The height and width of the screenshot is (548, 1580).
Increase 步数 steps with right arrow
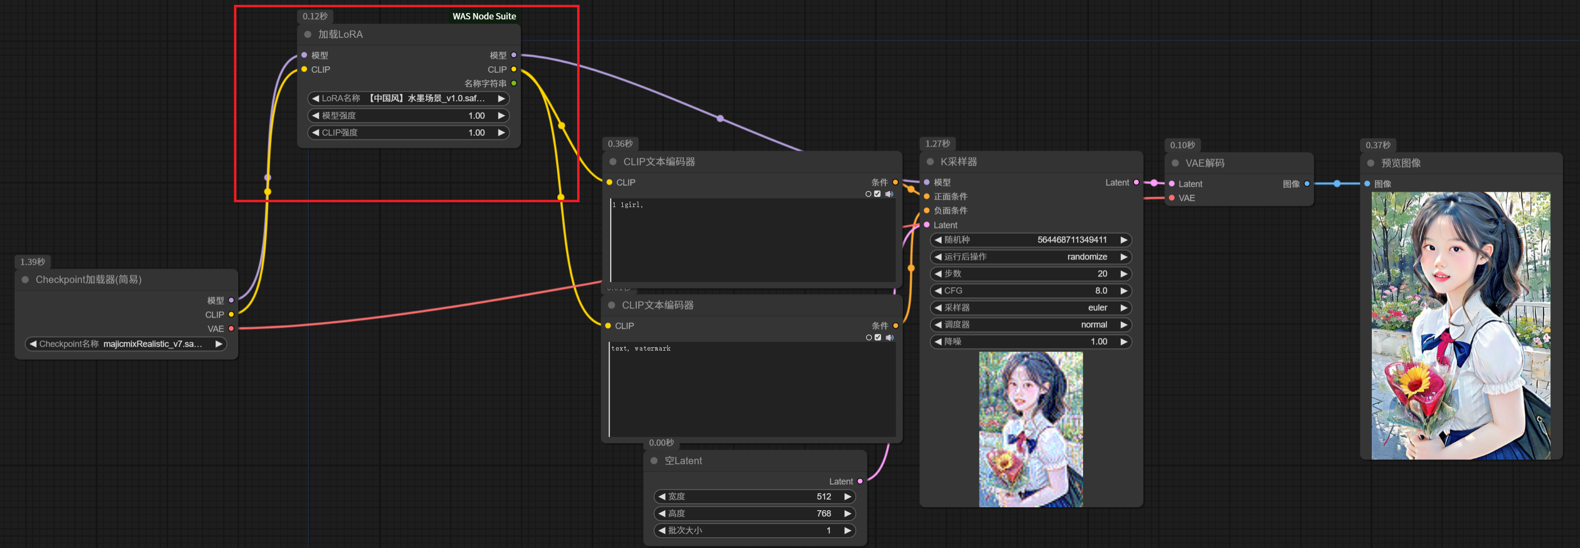point(1124,274)
